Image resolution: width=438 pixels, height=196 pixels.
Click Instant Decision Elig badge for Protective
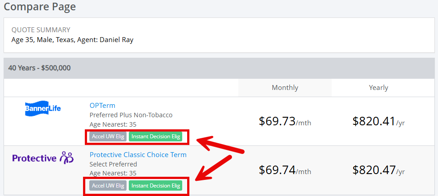155,186
